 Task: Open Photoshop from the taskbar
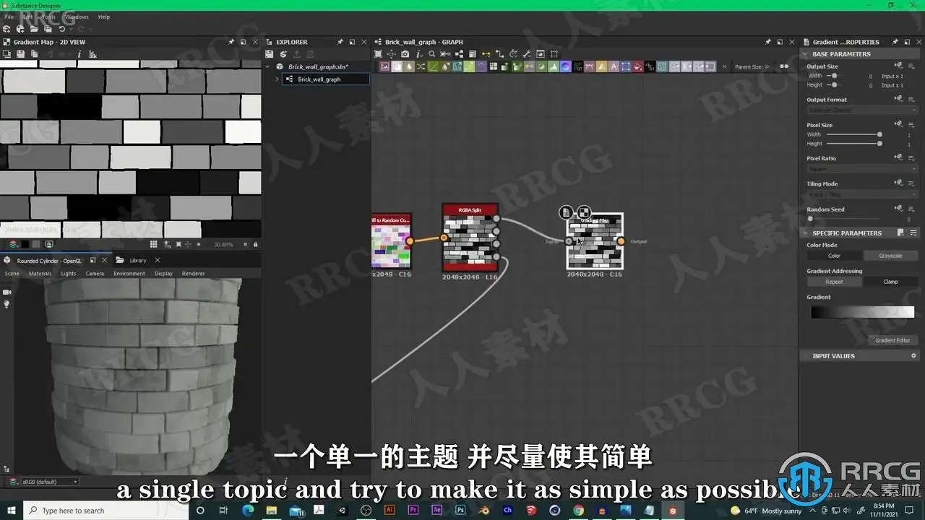pos(460,511)
